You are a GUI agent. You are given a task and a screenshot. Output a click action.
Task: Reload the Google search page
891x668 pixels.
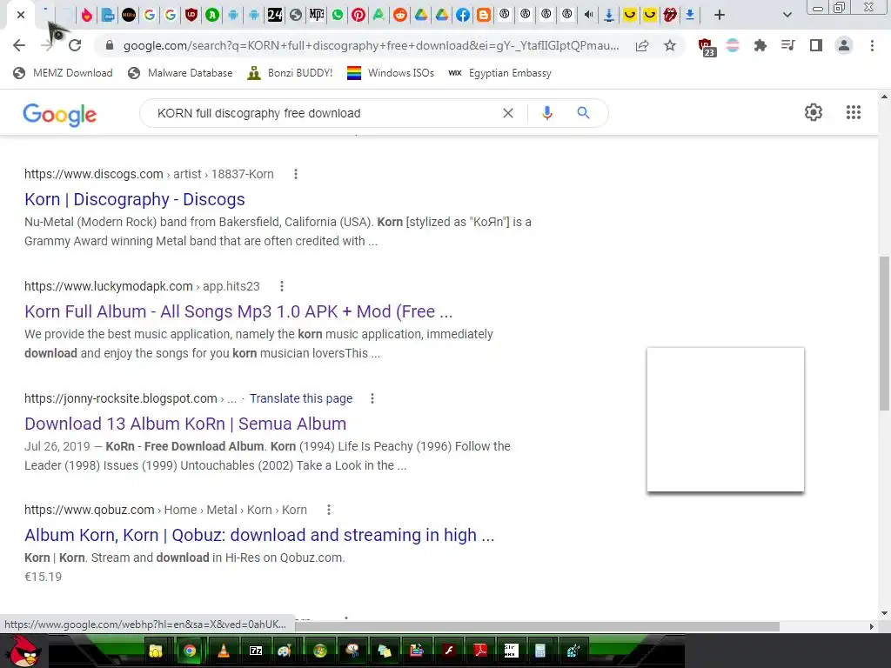click(x=75, y=45)
